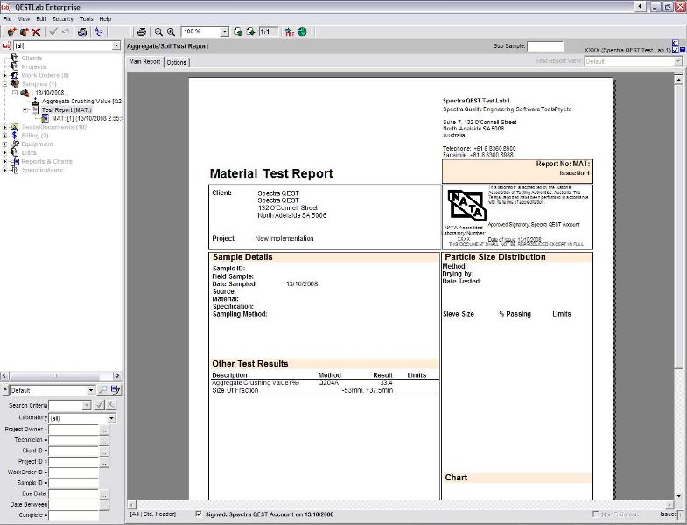
Task: Open the 100% zoom level dropdown
Action: (x=225, y=31)
